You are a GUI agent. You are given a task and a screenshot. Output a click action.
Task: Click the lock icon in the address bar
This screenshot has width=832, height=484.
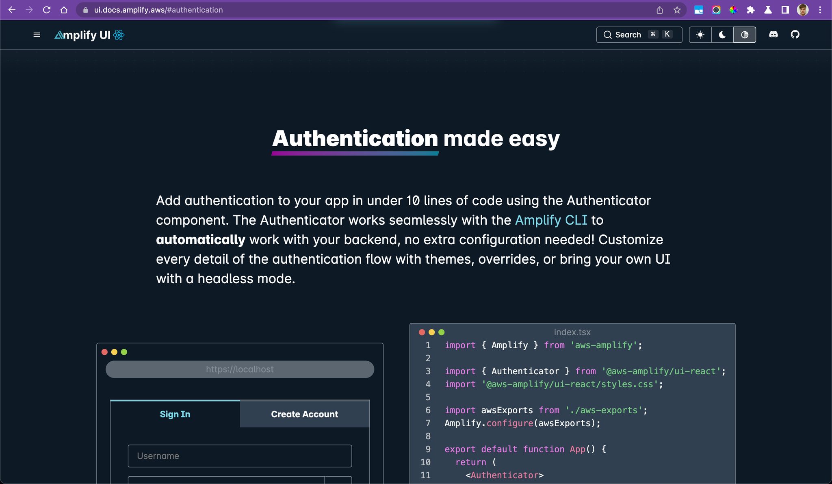(x=85, y=10)
